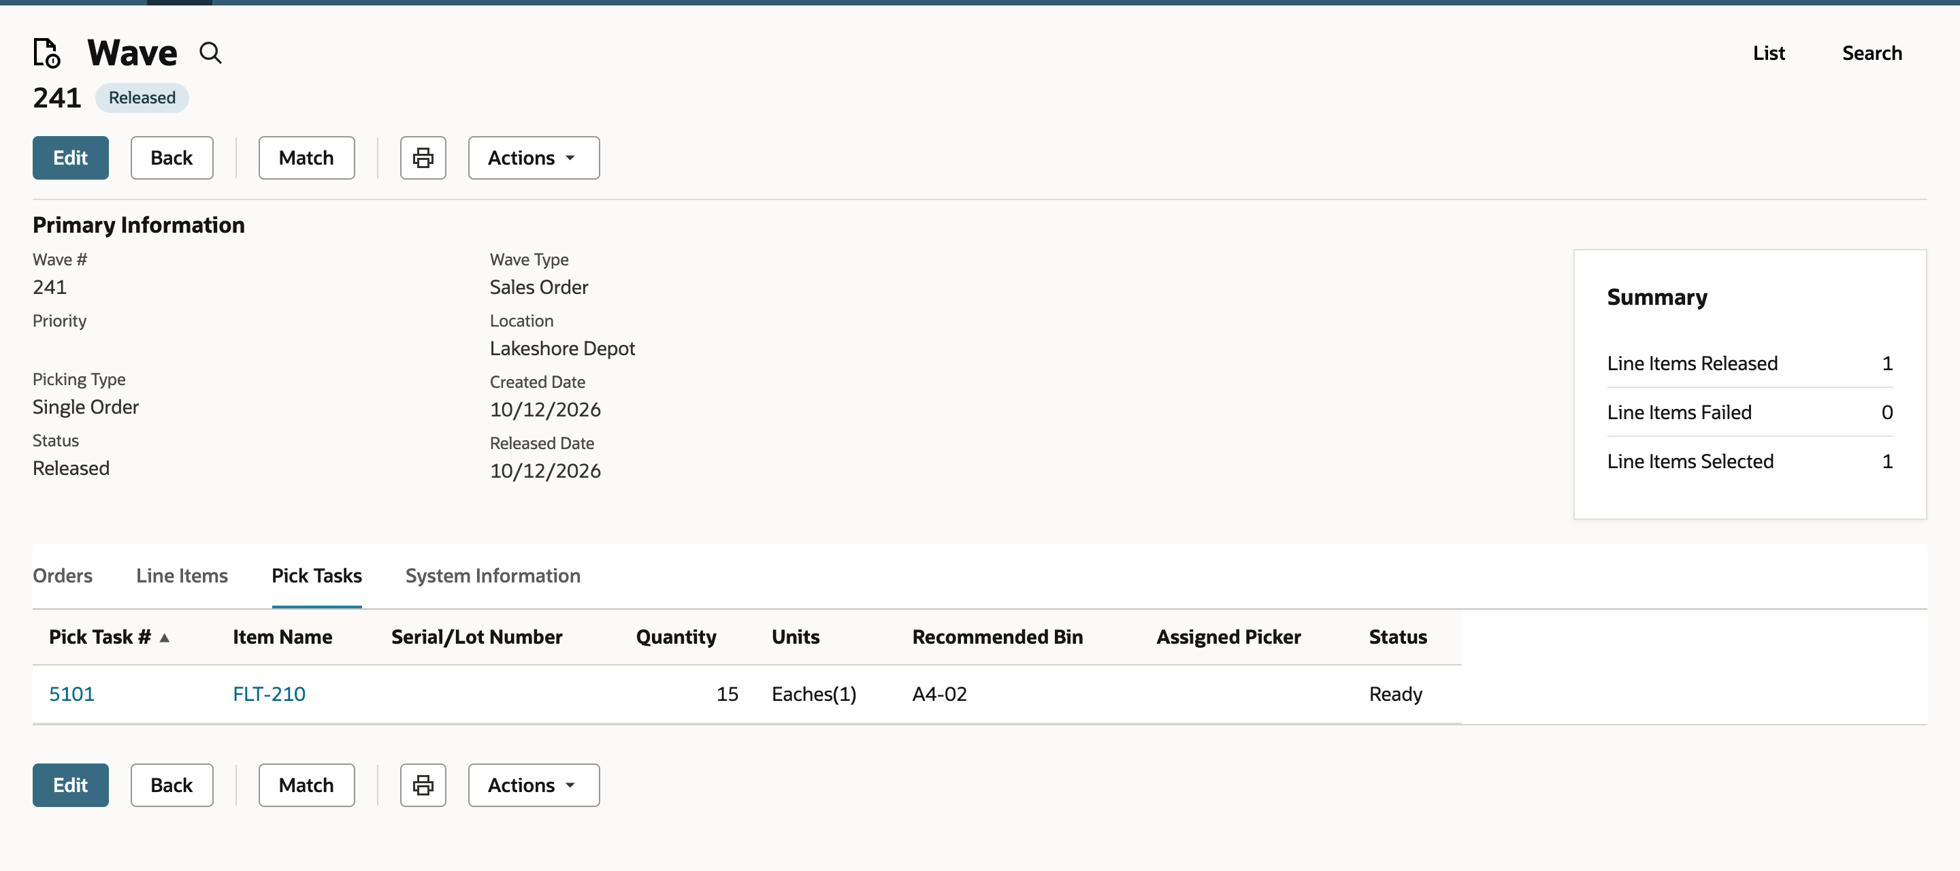Click the top Match button
The image size is (1960, 871).
point(307,159)
